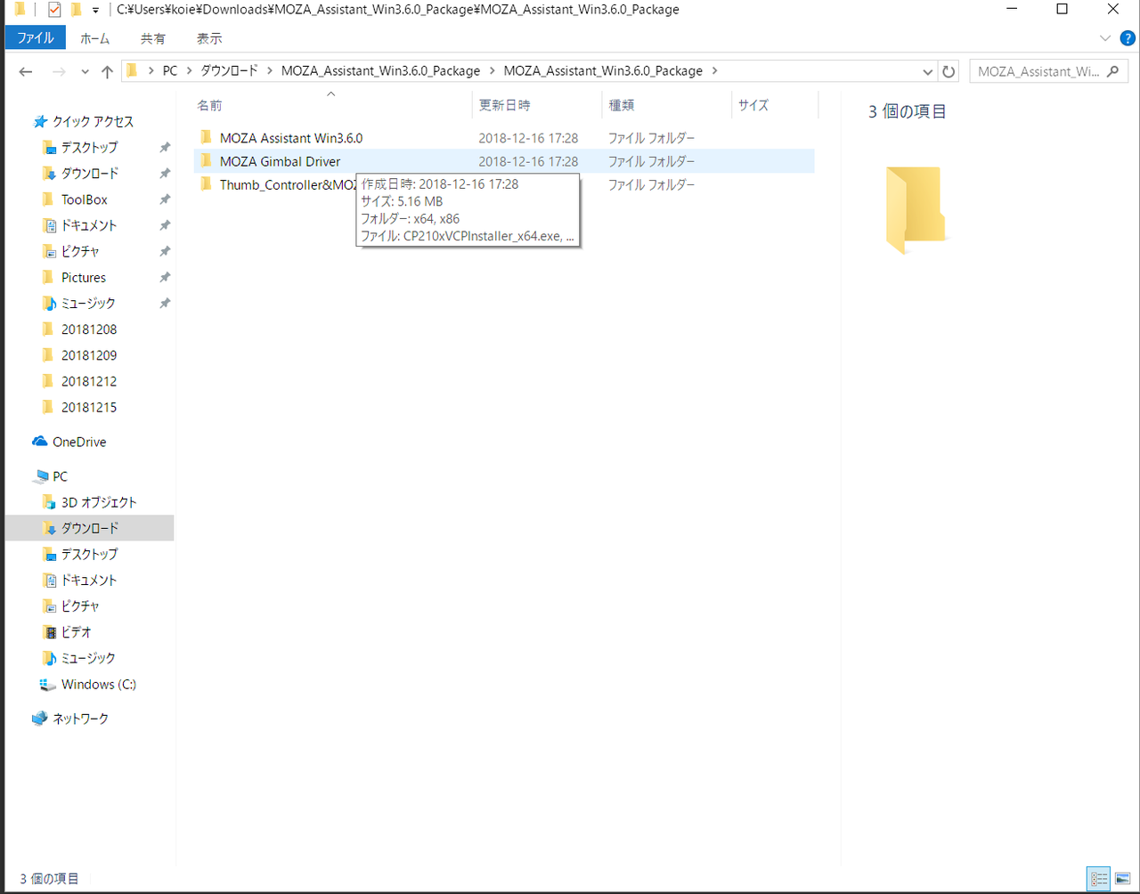Screen dimensions: 1140x894
Task: Click the New Folder icon in the title bar
Action: click(x=77, y=10)
